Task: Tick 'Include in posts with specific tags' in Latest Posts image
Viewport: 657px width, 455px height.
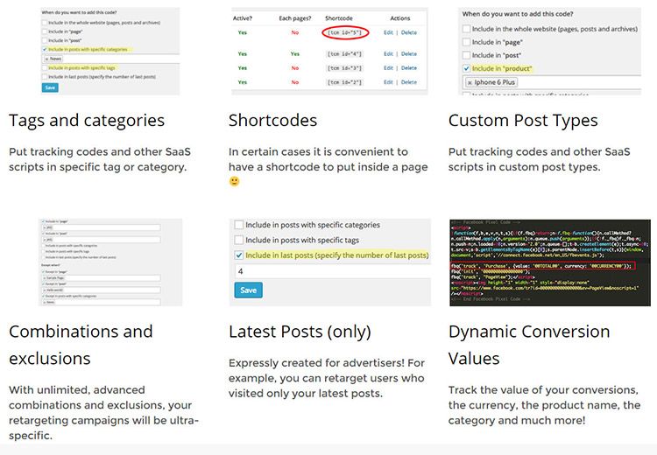Action: coord(239,240)
